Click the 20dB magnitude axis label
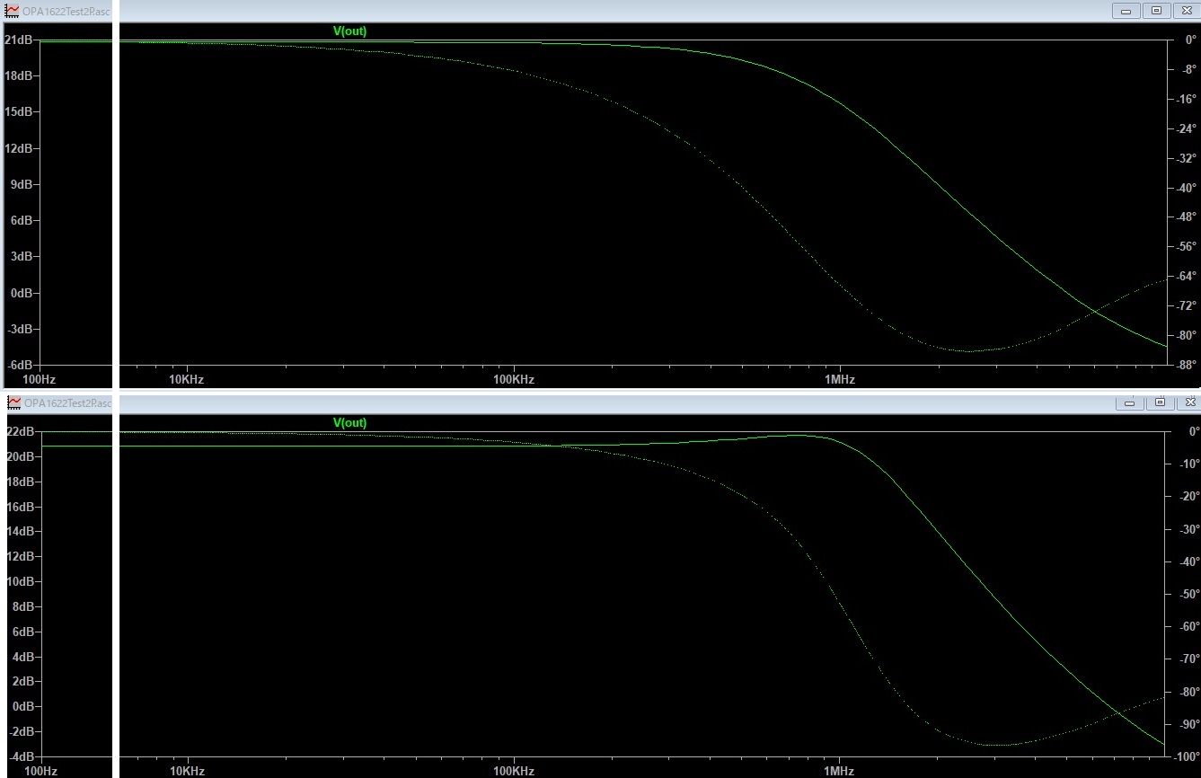 pos(20,456)
